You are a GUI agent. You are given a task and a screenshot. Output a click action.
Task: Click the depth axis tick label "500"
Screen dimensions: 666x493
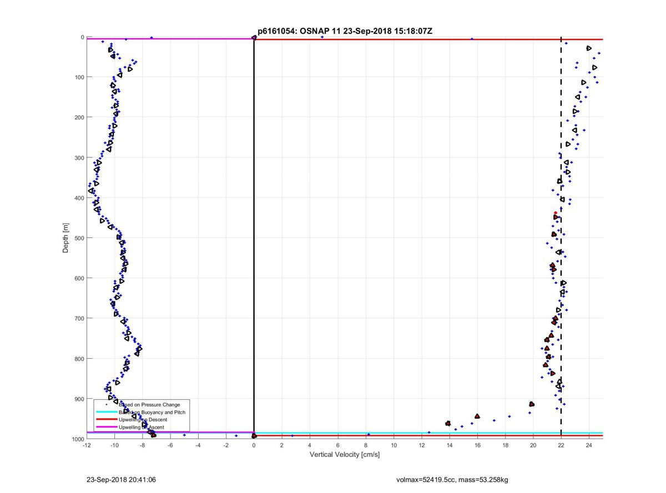[x=79, y=238]
